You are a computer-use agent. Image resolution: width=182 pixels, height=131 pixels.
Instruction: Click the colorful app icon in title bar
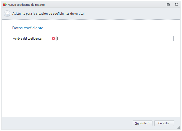click(5, 4)
